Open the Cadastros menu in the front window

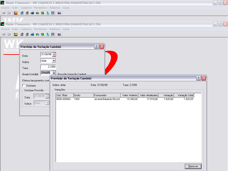[x=26, y=29]
